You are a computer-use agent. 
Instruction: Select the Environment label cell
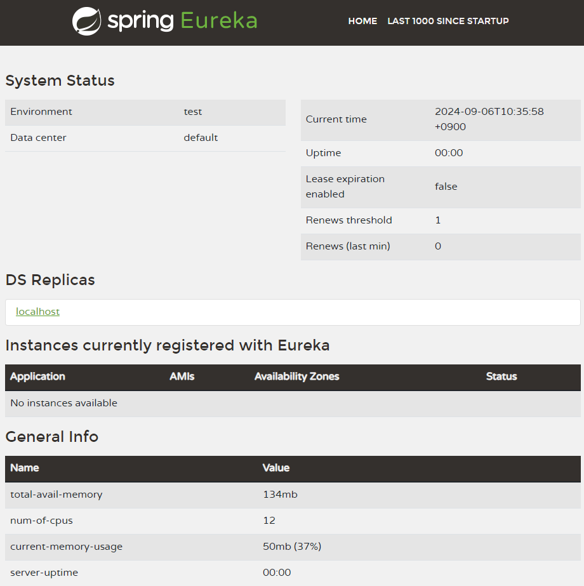(41, 112)
